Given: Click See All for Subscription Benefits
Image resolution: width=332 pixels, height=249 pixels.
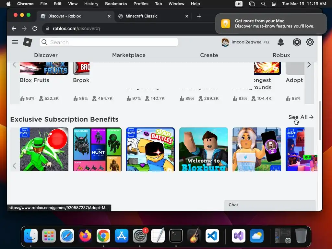Looking at the screenshot, I should (x=301, y=117).
